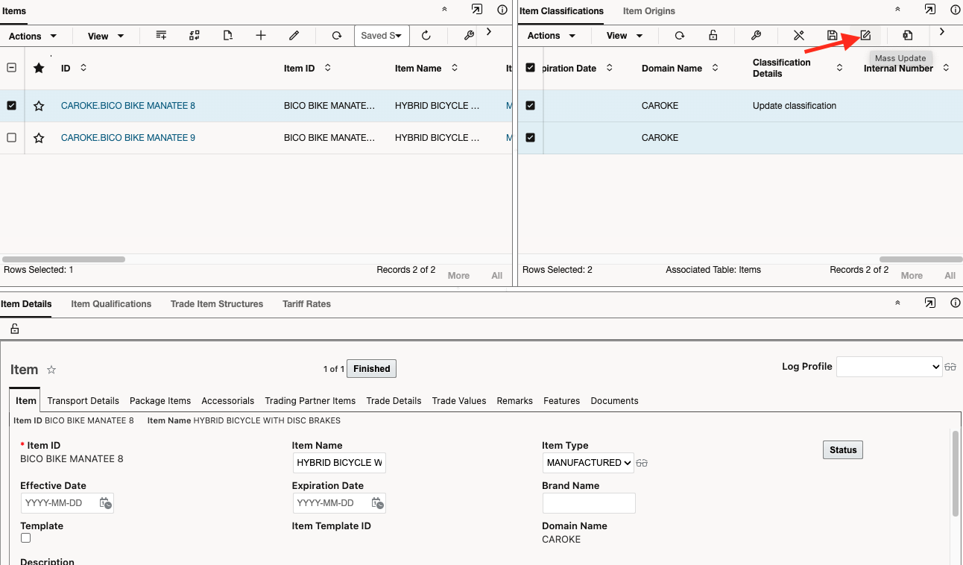Toggle the select-all checkbox in Items grid
Screen dimensions: 963x565
[x=11, y=67]
